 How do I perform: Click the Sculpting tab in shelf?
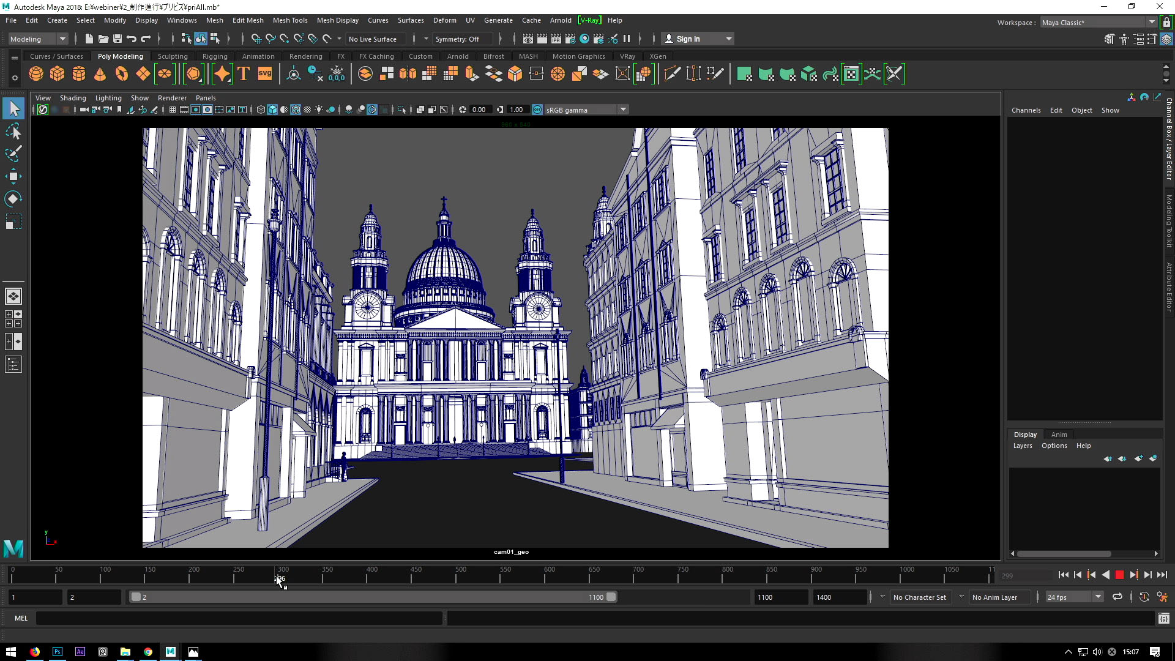172,56
